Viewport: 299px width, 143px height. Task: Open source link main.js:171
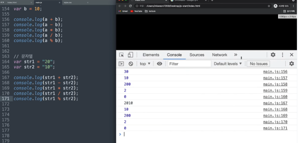(x=275, y=128)
